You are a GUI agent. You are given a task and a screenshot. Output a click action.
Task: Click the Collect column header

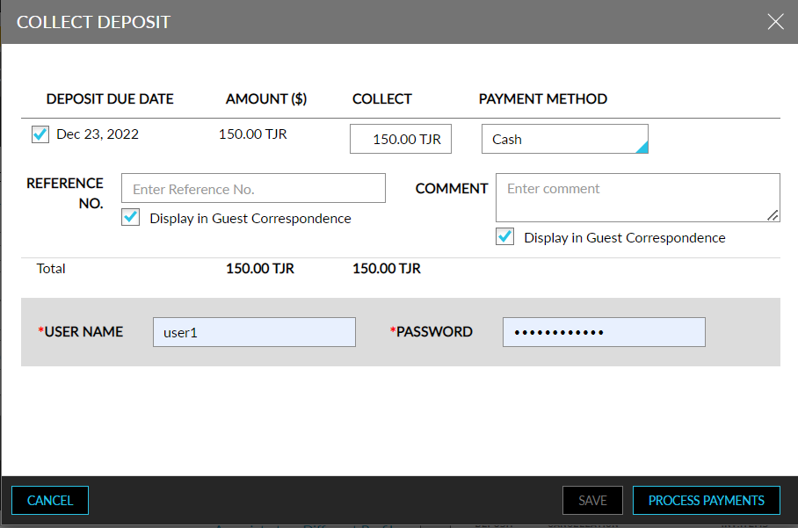click(x=382, y=98)
